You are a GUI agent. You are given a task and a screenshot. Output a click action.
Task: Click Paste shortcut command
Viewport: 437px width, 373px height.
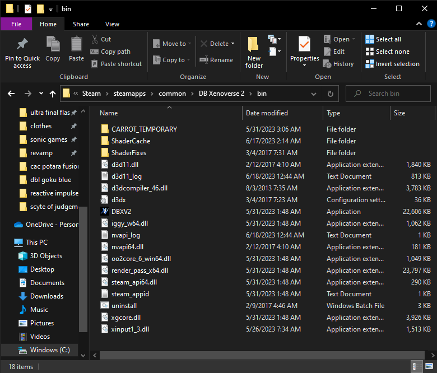[x=117, y=64]
